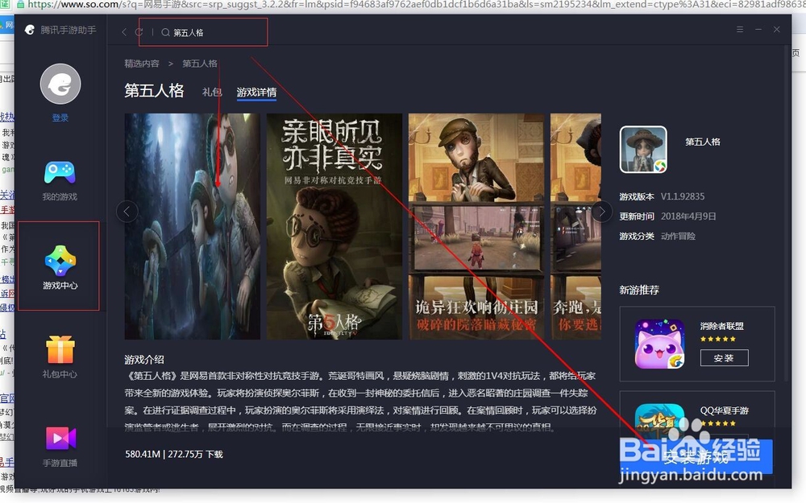806x503 pixels.
Task: Open 我的游戏 in the sidebar
Action: point(60,180)
